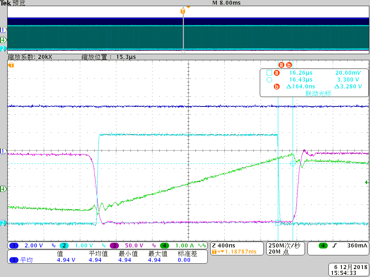This screenshot has width=370, height=277.
Task: Click the 平均值 mean column header
Action: tap(98, 254)
